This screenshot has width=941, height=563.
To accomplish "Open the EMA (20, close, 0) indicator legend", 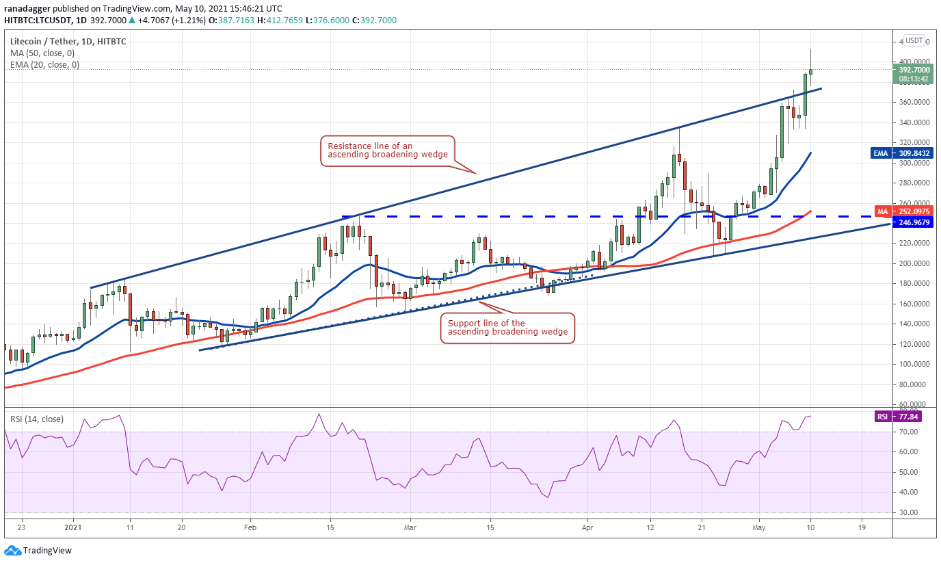I will (44, 65).
